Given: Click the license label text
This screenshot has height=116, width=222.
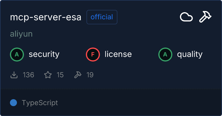Looking at the screenshot, I should coord(118,54).
